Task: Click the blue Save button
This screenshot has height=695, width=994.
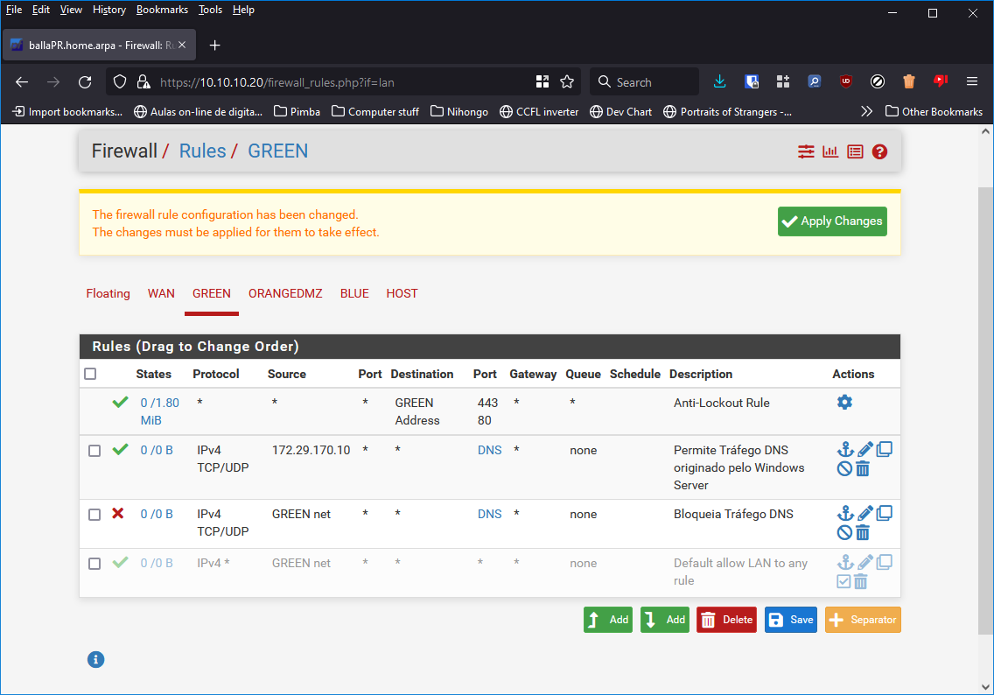Action: [x=790, y=620]
